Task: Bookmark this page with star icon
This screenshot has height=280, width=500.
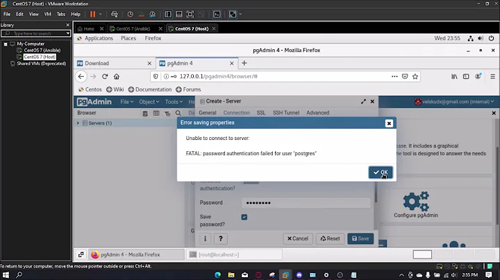Action: pyautogui.click(x=415, y=76)
